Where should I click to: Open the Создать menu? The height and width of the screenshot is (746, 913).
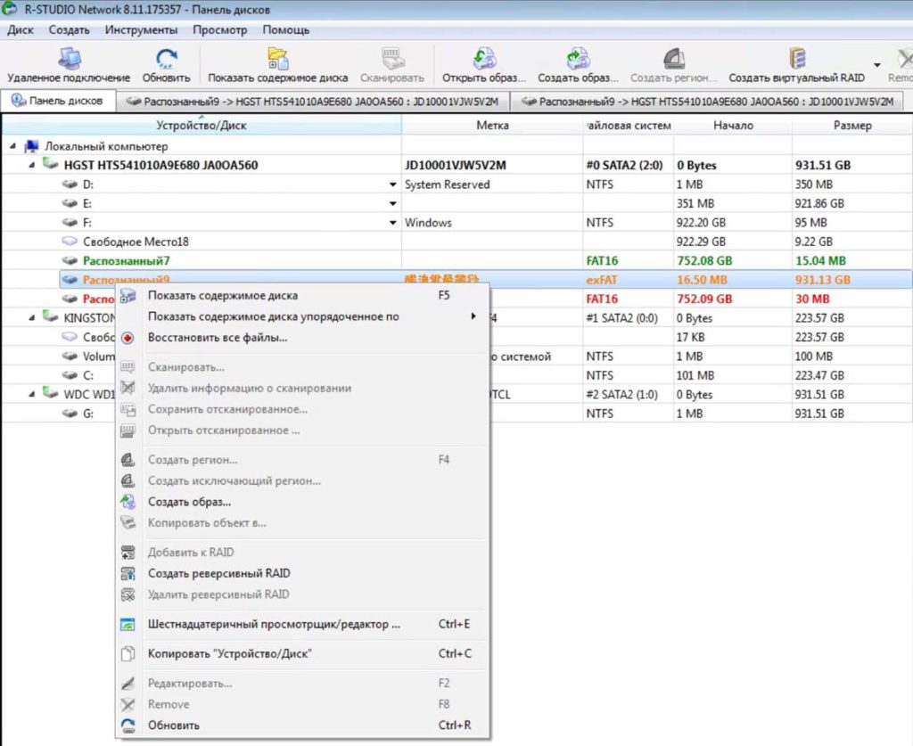[70, 29]
